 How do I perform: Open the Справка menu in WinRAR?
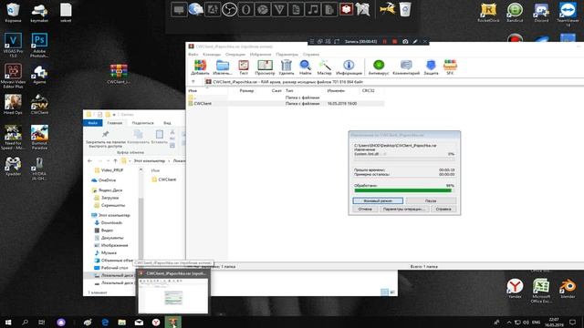click(311, 55)
